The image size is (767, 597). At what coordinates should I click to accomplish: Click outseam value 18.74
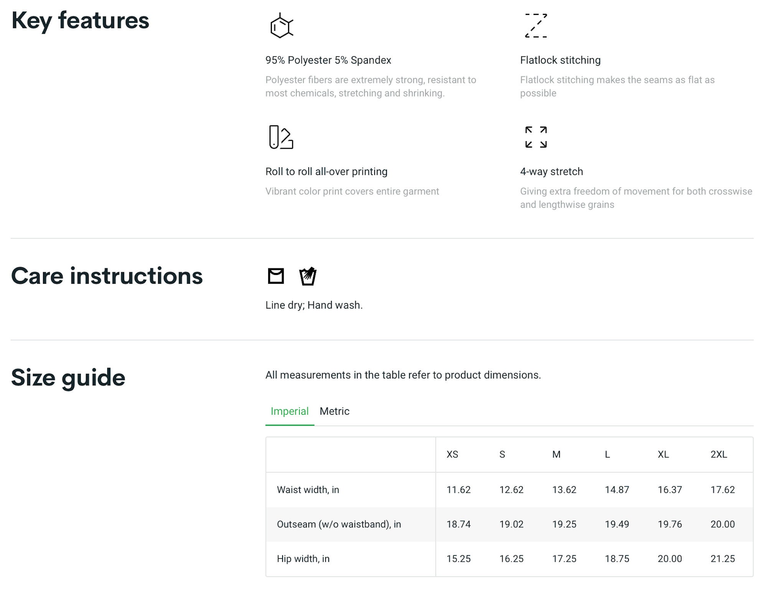(x=458, y=524)
